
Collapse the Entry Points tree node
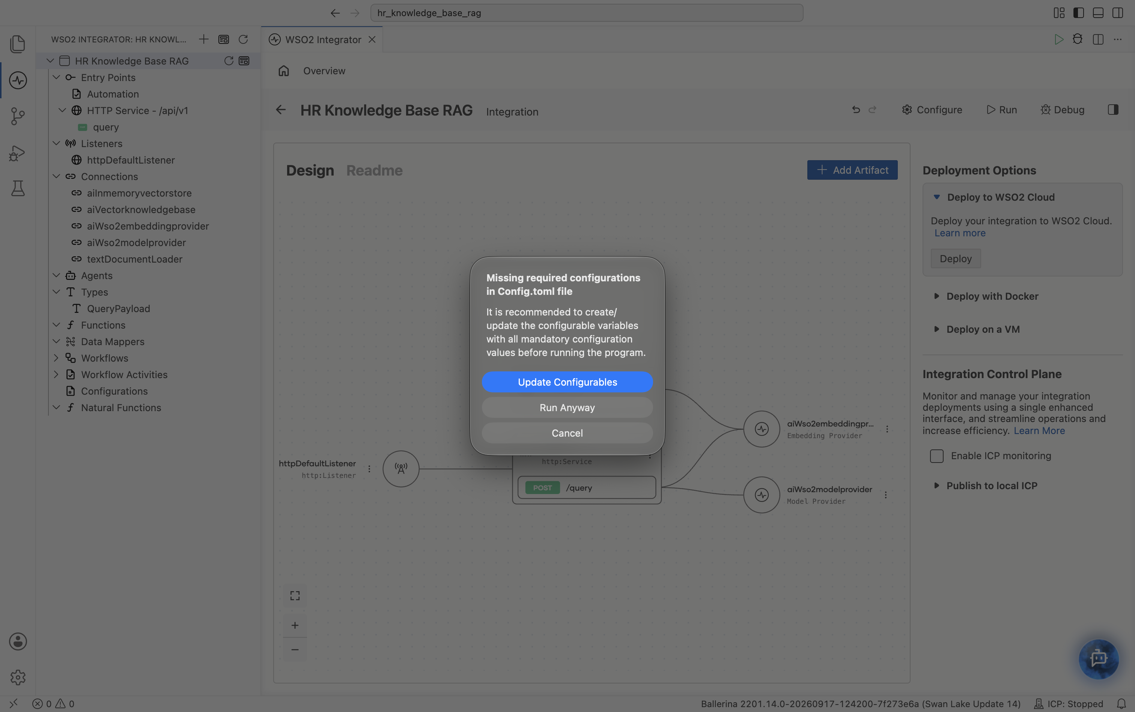(57, 77)
